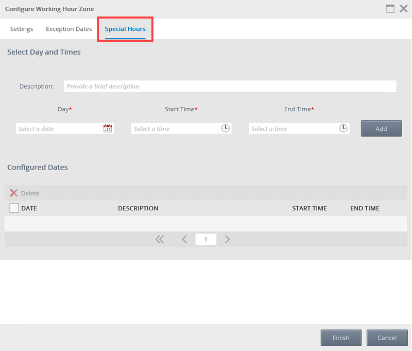Screen dimensions: 412x351
Task: Click the DATE column header
Action: [29, 208]
